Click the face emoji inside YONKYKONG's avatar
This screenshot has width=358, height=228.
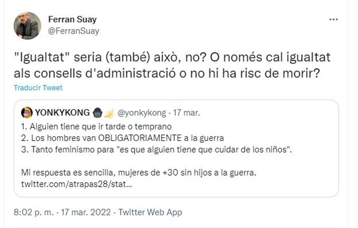27,112
